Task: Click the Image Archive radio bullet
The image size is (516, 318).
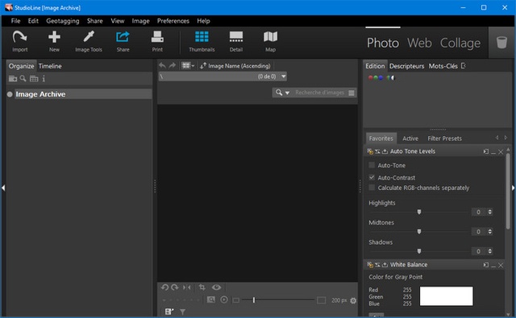Action: [10, 94]
